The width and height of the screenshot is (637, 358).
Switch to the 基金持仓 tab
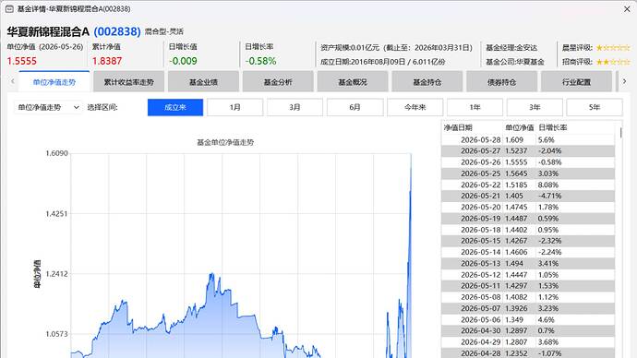(x=427, y=82)
